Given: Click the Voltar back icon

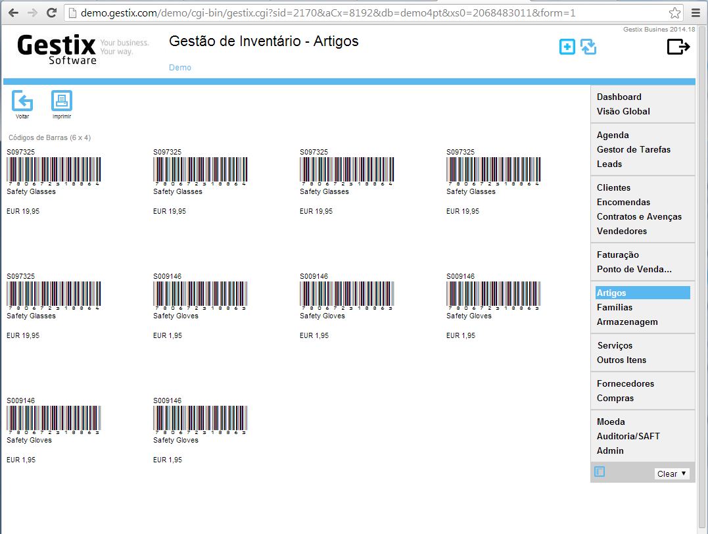Looking at the screenshot, I should tap(22, 101).
